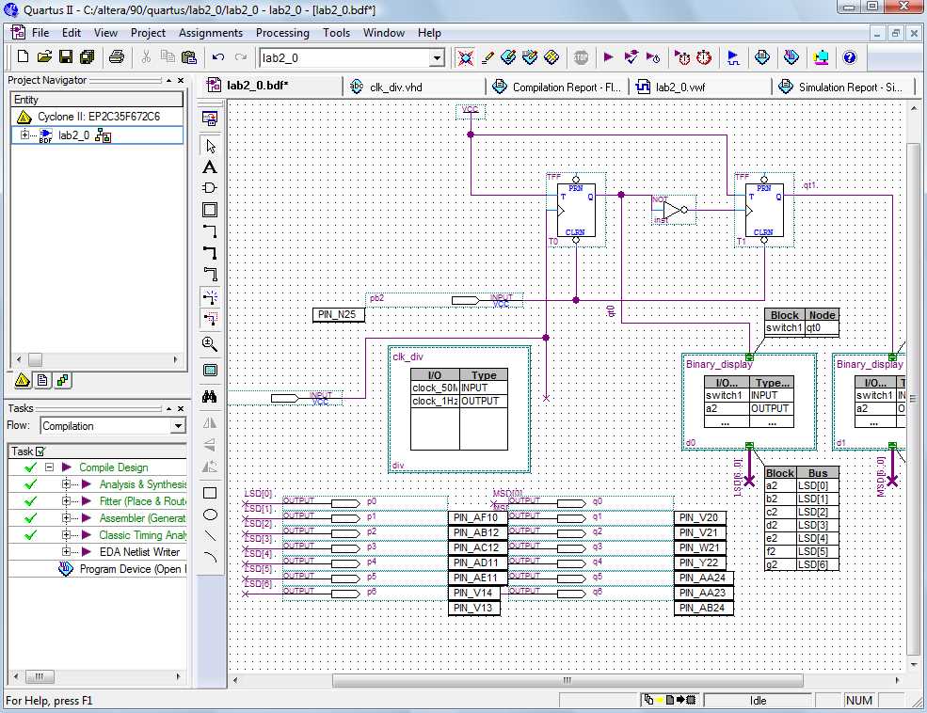Screen dimensions: 927x713
Task: Expand Analysis & Synthesis task
Action: [66, 484]
